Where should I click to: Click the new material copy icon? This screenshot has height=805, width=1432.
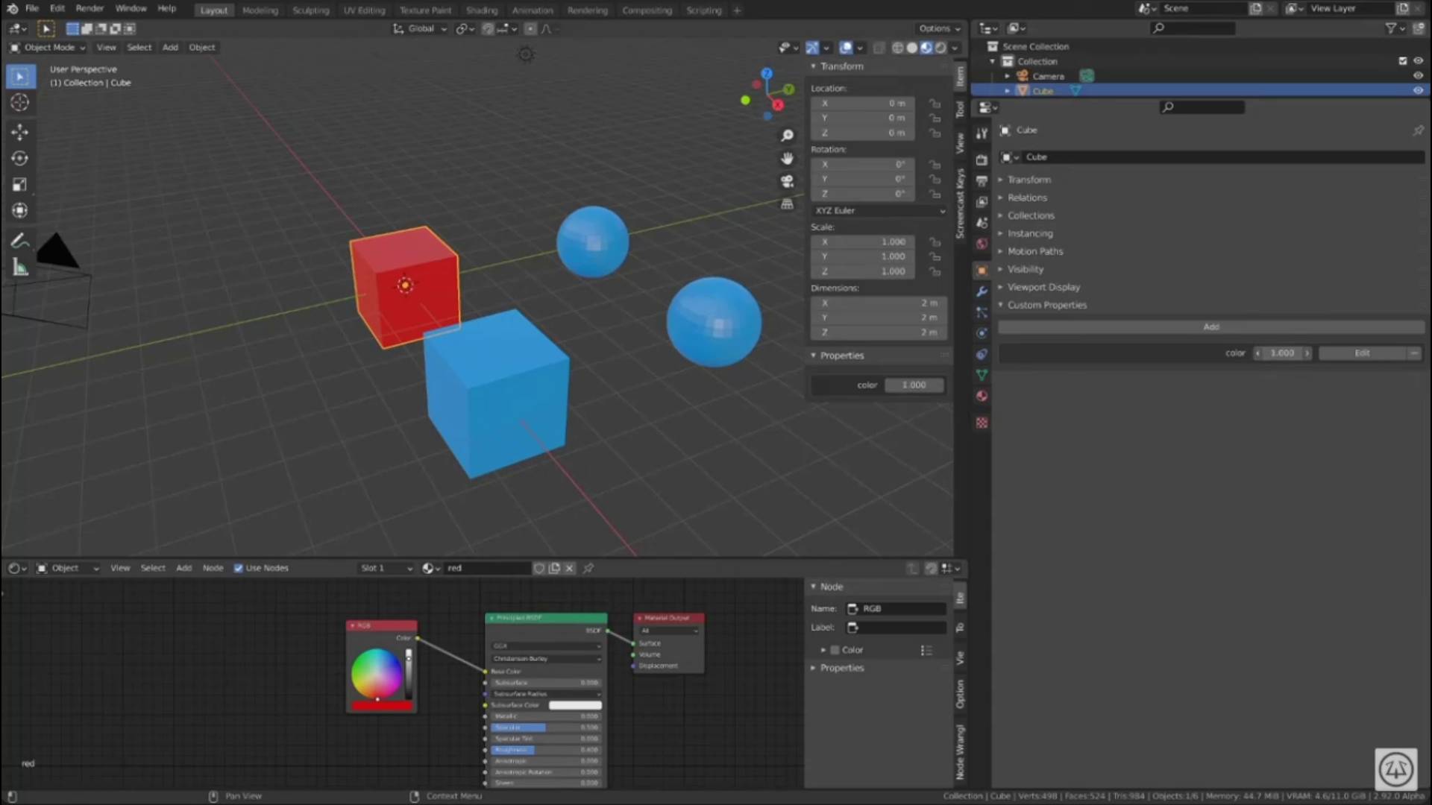554,568
